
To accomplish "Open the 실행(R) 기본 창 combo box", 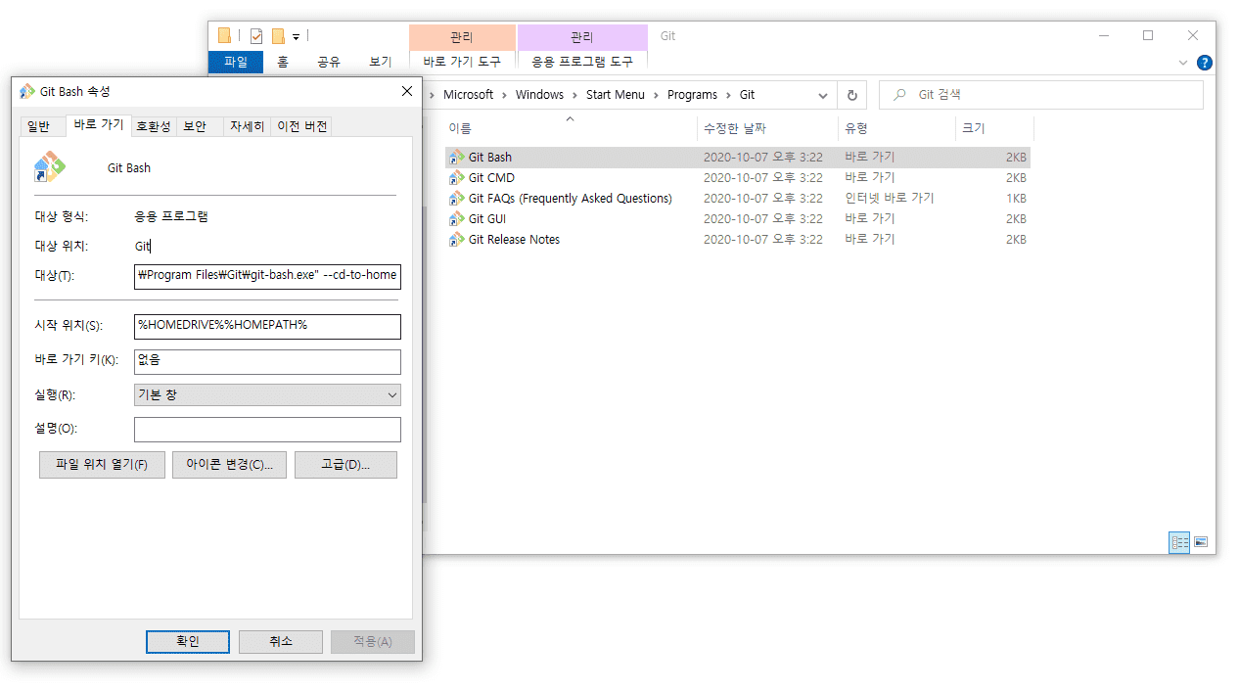I will [267, 394].
